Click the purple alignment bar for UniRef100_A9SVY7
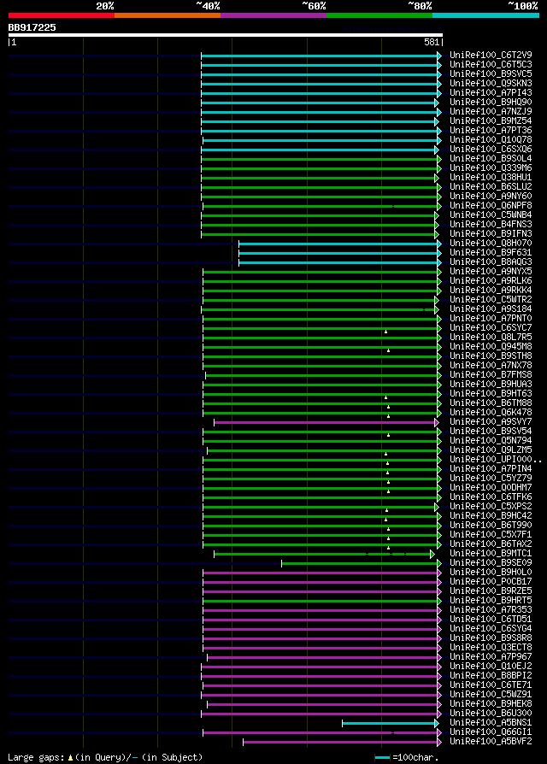The width and height of the screenshot is (547, 764). click(x=326, y=422)
